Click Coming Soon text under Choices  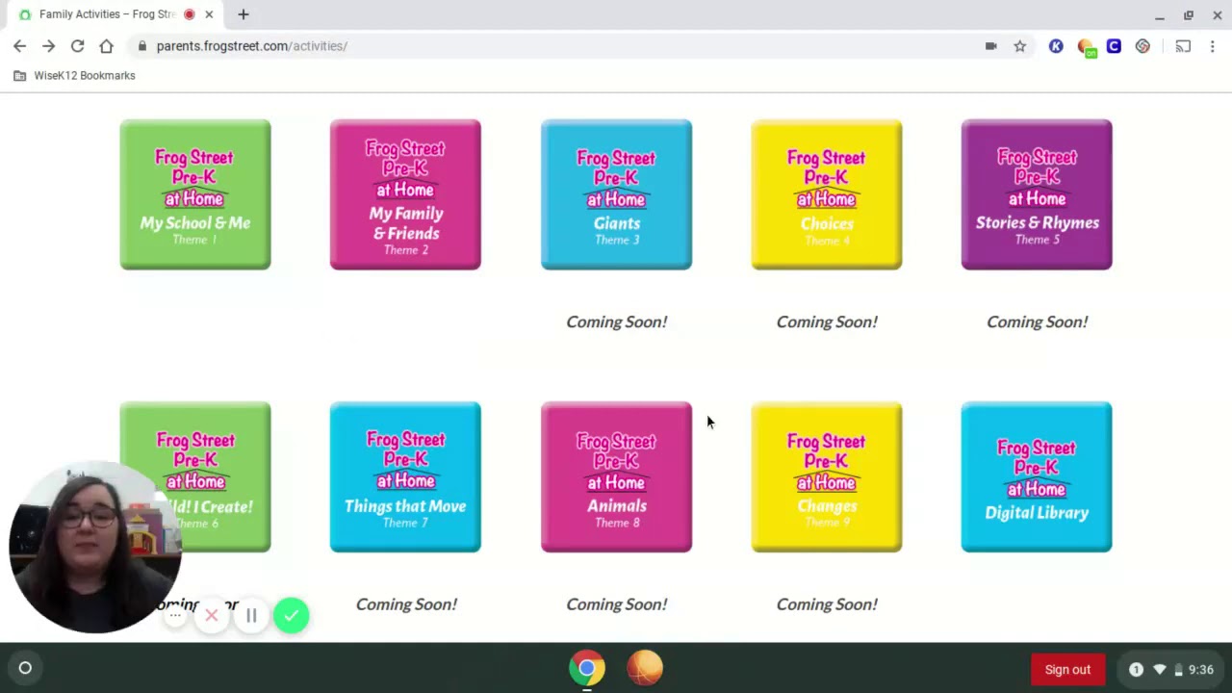[827, 321]
